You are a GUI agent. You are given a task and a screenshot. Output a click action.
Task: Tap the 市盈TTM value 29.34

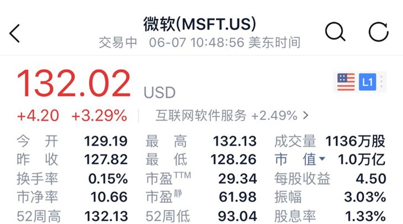point(237,179)
